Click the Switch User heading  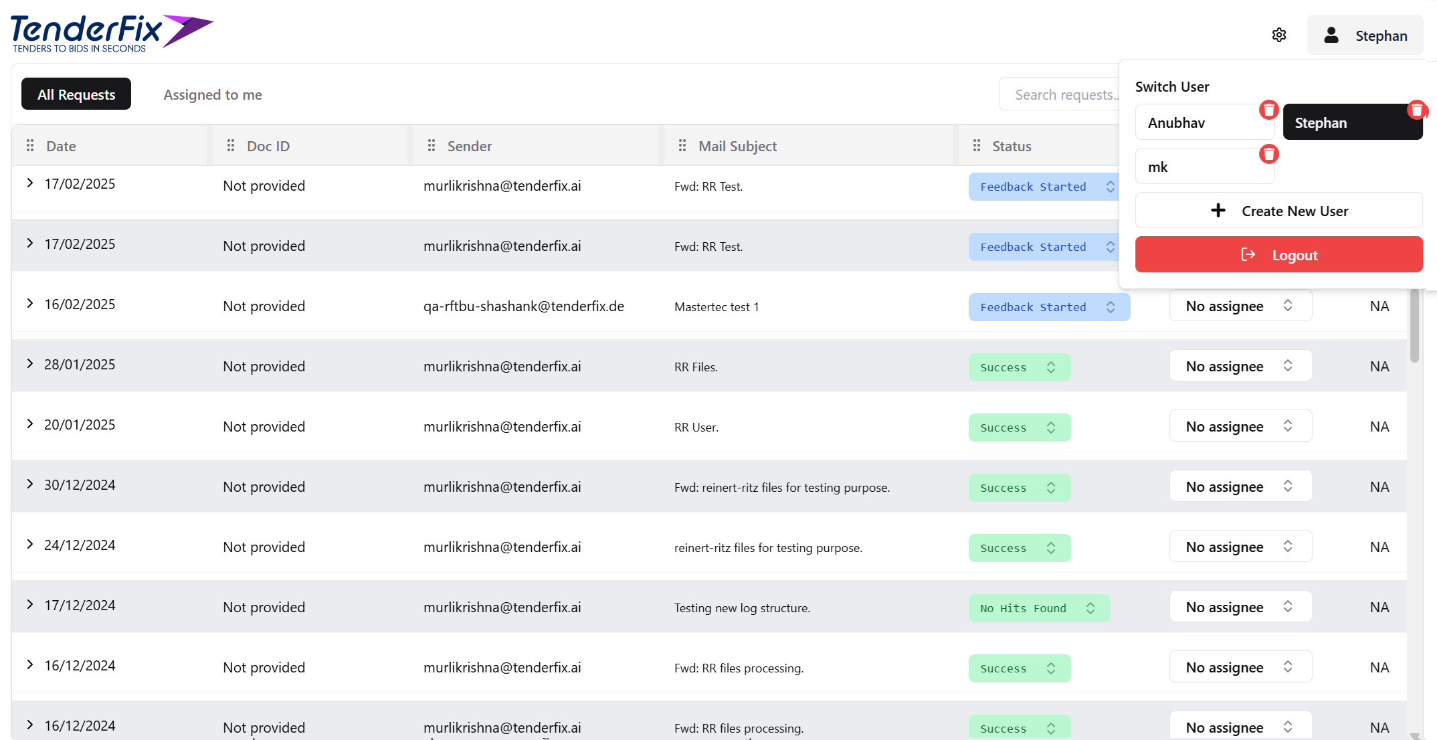[1172, 86]
